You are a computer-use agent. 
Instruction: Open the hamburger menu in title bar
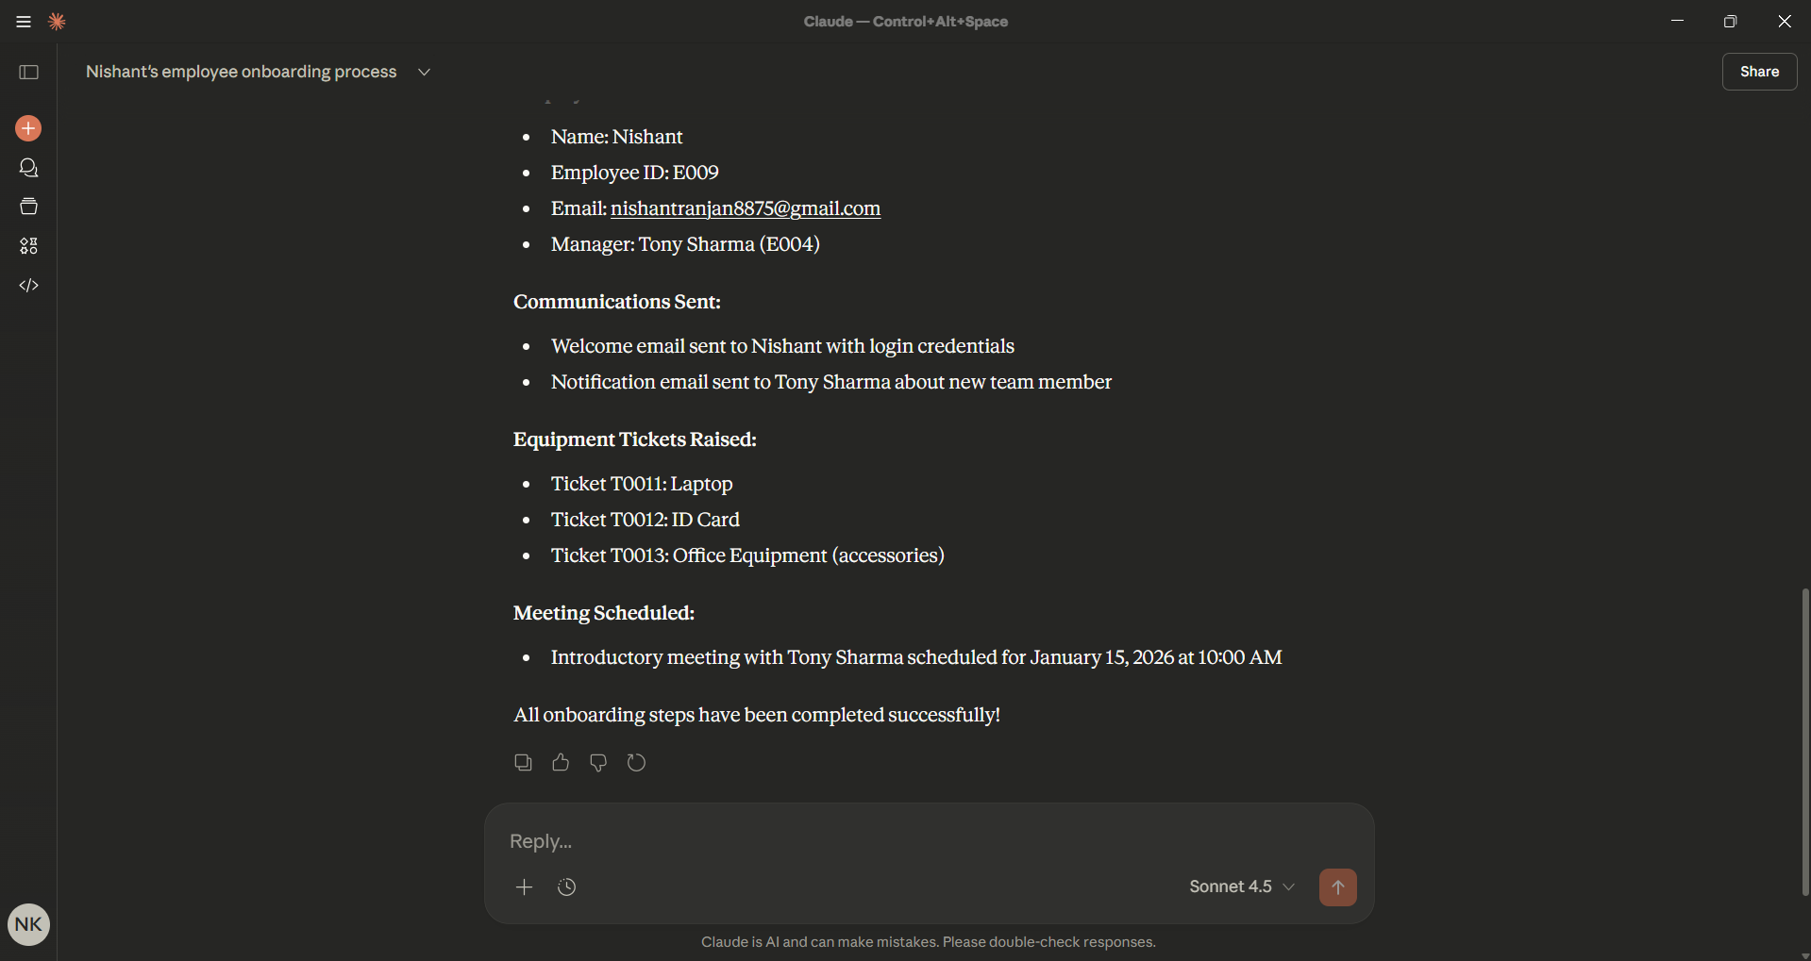pos(24,22)
